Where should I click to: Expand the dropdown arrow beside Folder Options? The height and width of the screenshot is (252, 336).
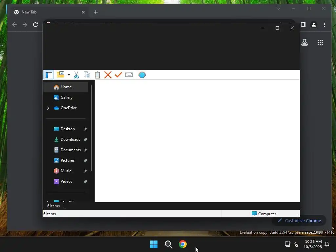(x=69, y=75)
